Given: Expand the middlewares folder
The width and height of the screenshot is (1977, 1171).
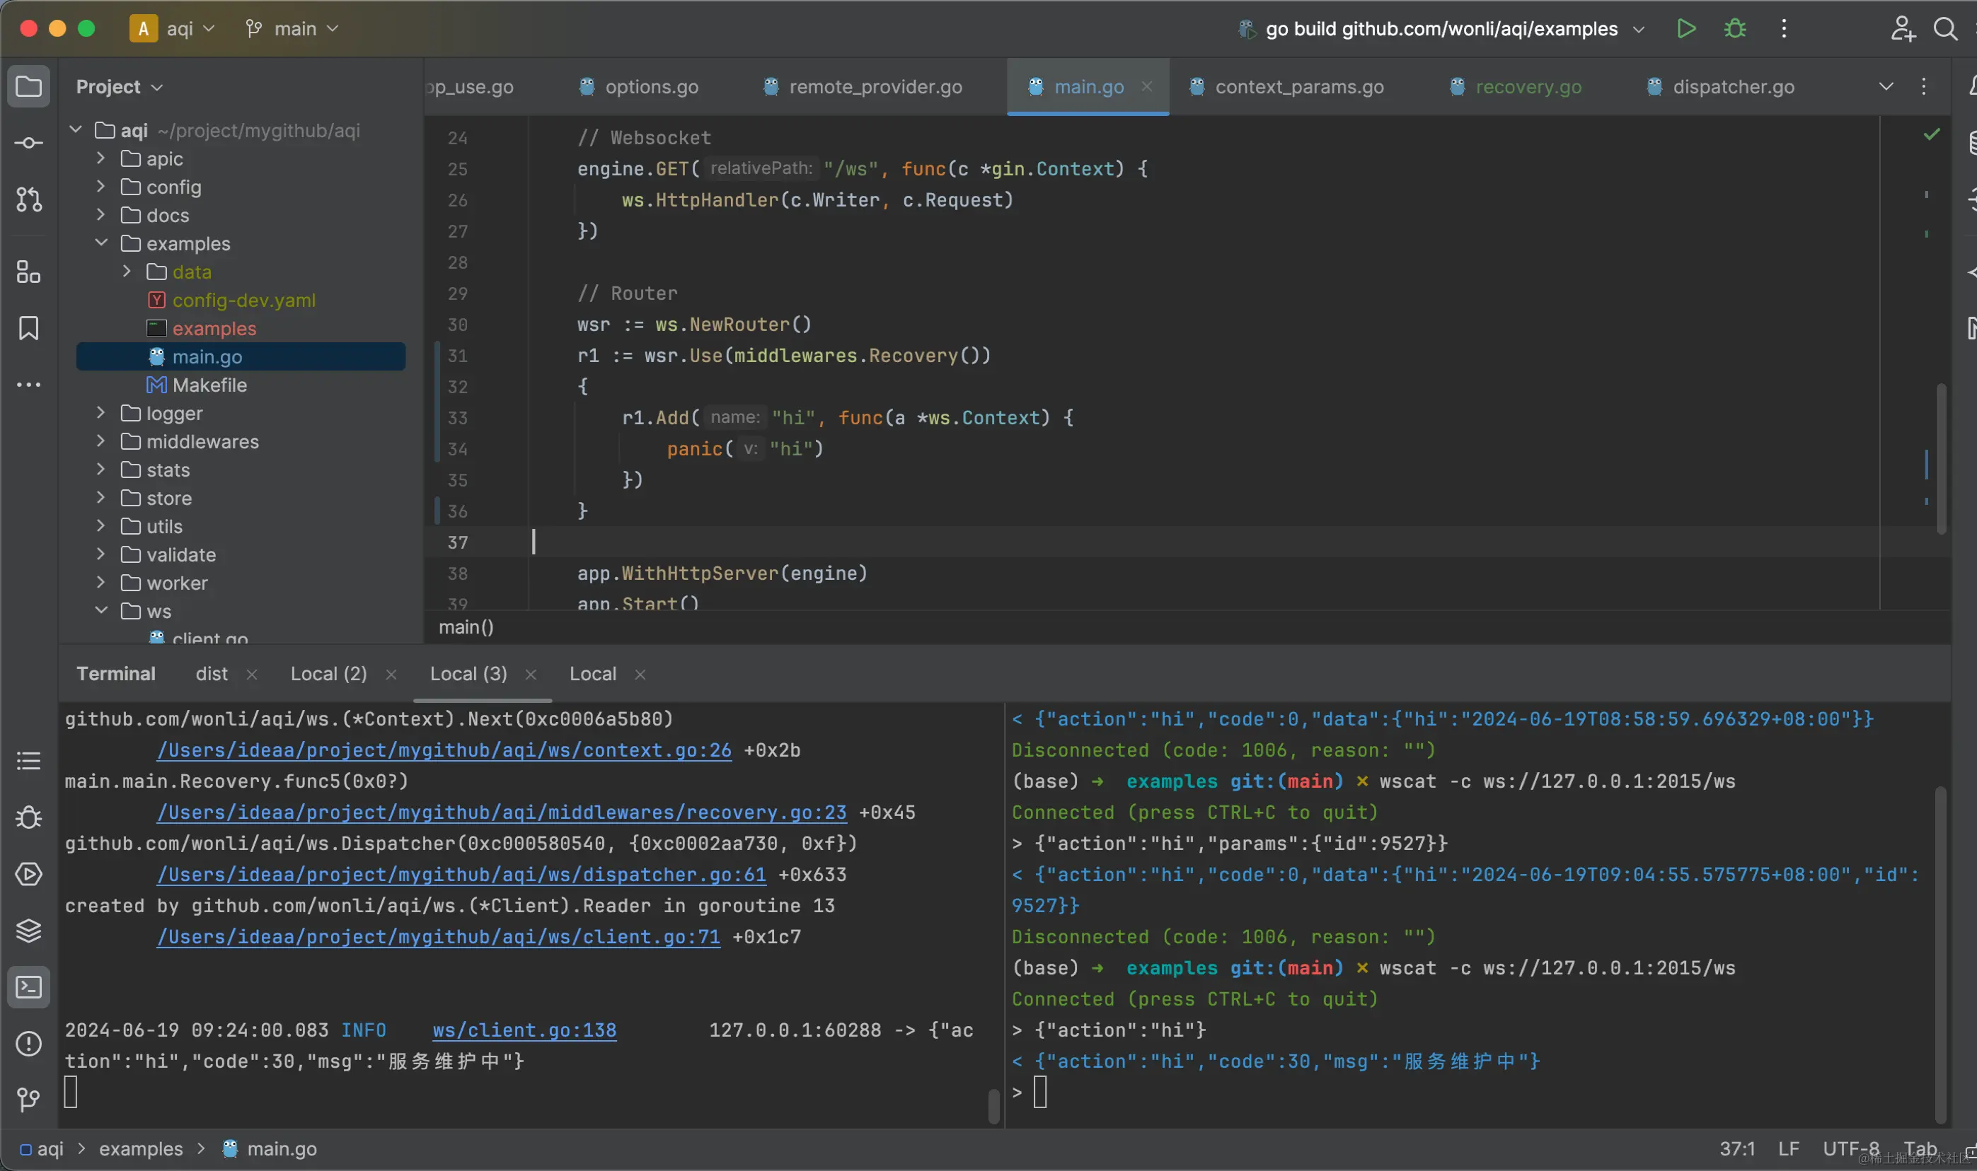Looking at the screenshot, I should click(x=100, y=441).
